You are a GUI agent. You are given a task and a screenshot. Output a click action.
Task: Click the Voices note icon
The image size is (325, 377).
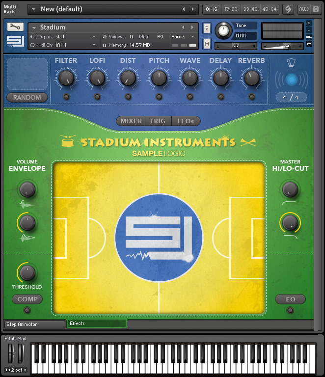105,36
